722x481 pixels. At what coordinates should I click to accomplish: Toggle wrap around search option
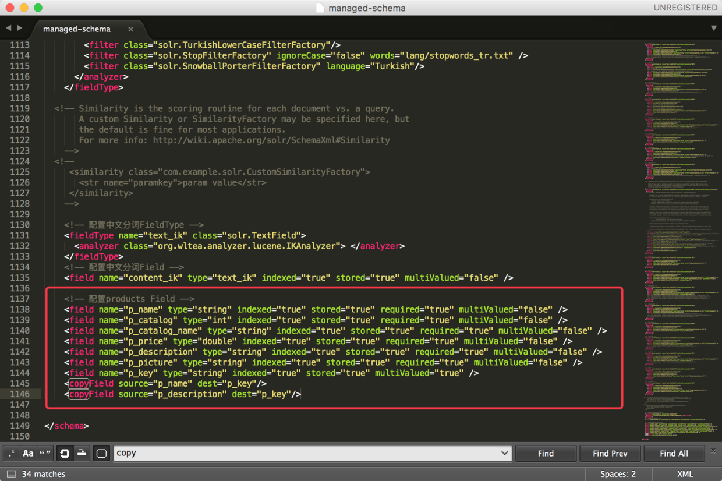(x=65, y=453)
